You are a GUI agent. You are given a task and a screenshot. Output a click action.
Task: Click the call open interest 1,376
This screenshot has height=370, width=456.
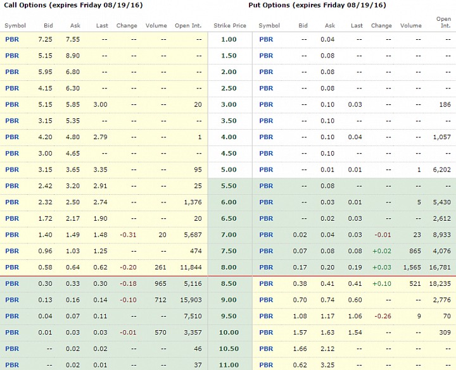193,202
